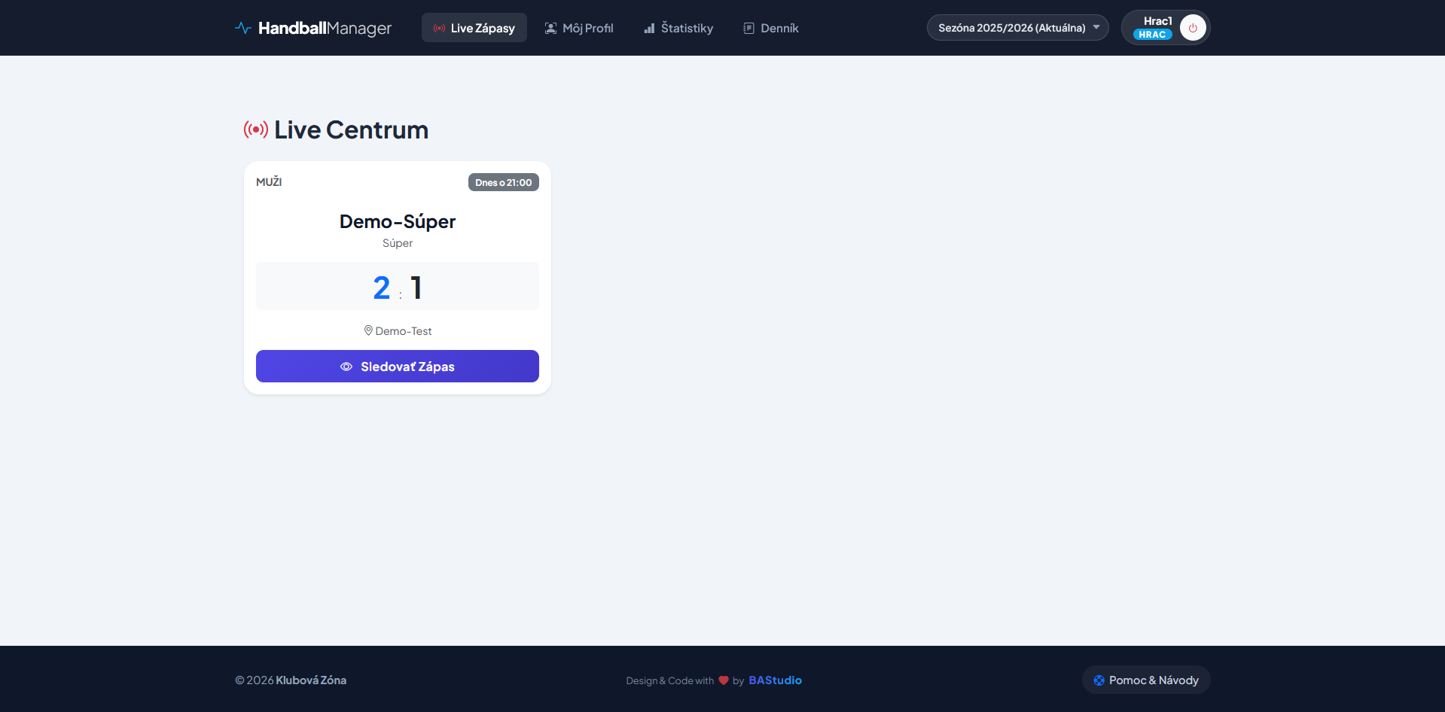Image resolution: width=1445 pixels, height=712 pixels.
Task: Follow the BAStudio link in footer
Action: 775,680
